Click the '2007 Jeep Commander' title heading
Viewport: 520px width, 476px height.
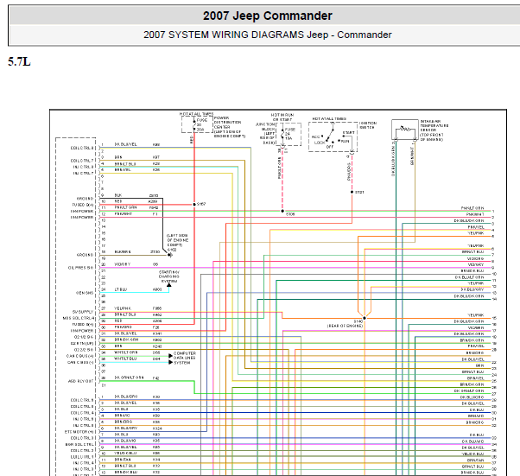[x=267, y=16]
